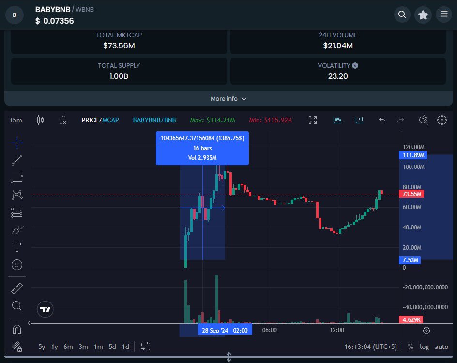The height and width of the screenshot is (363, 457).
Task: Select the long position forecasting tool
Action: [x=17, y=212]
